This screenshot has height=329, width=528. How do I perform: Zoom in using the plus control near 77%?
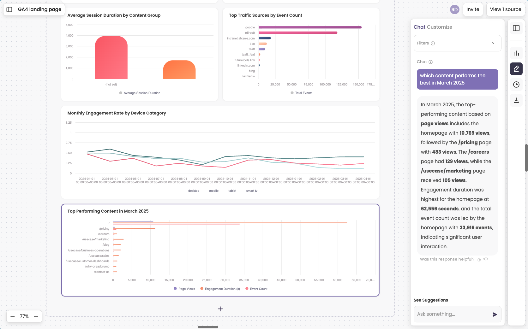36,316
